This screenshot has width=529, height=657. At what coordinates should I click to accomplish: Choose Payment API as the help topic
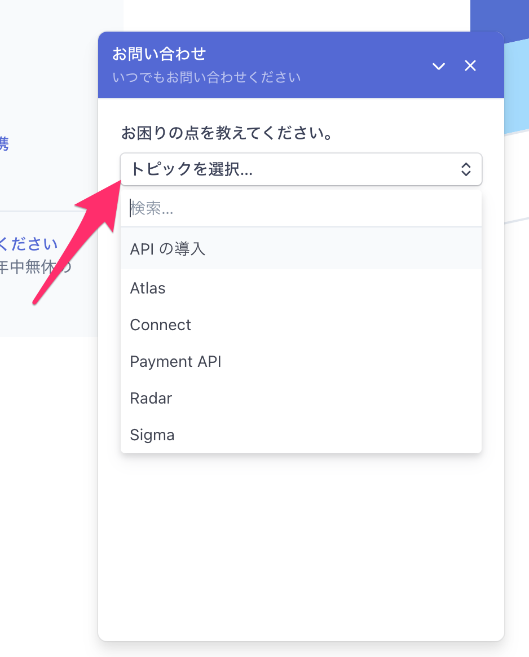(x=175, y=361)
